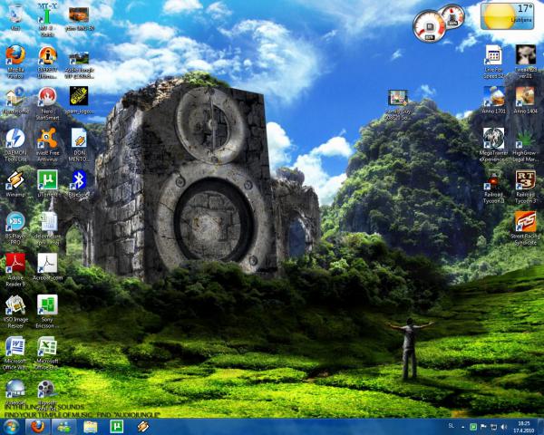Open Windows Explorer folder from the taskbar
Viewport: 544px width, 435px height.
[90, 426]
